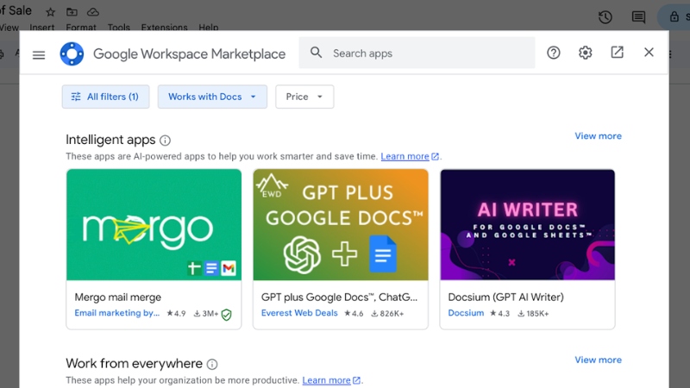Click the GPT plus Google Docs title
This screenshot has width=690, height=388.
pos(339,297)
